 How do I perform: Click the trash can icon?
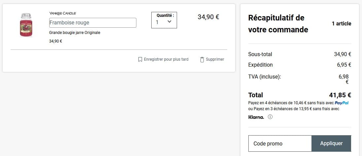tap(202, 59)
